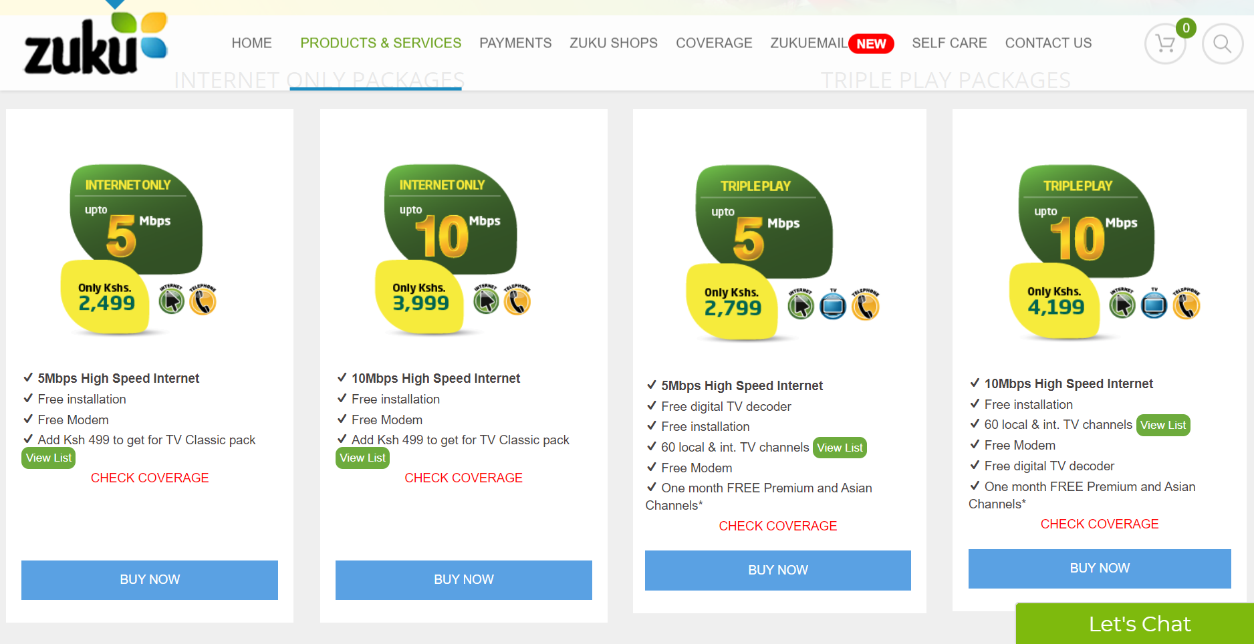Screen dimensions: 1254x644
Task: Open the Products & Services menu
Action: click(x=380, y=43)
